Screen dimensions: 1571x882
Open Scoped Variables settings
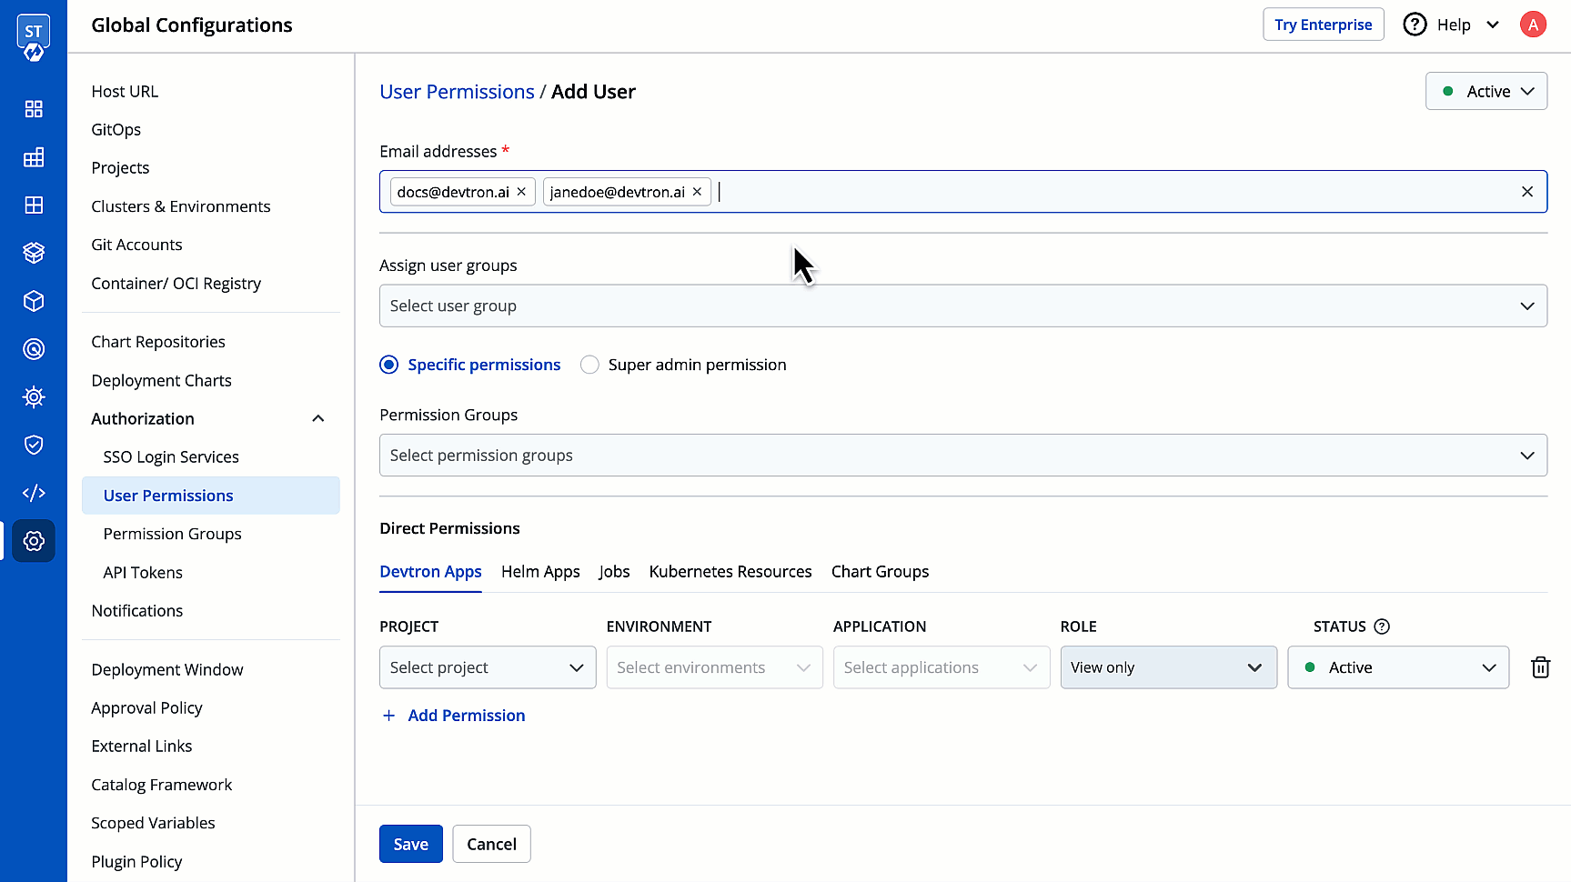153,823
